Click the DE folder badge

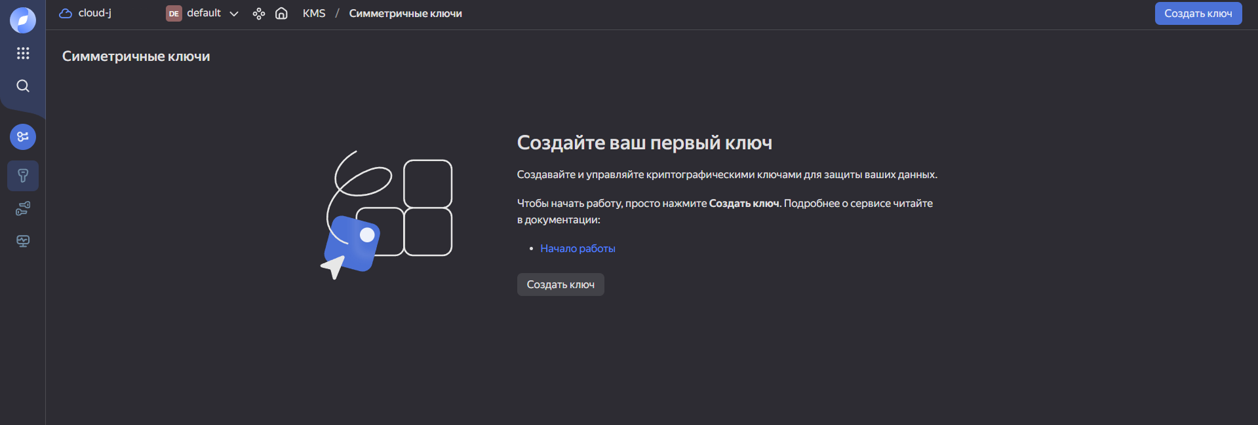pyautogui.click(x=174, y=13)
